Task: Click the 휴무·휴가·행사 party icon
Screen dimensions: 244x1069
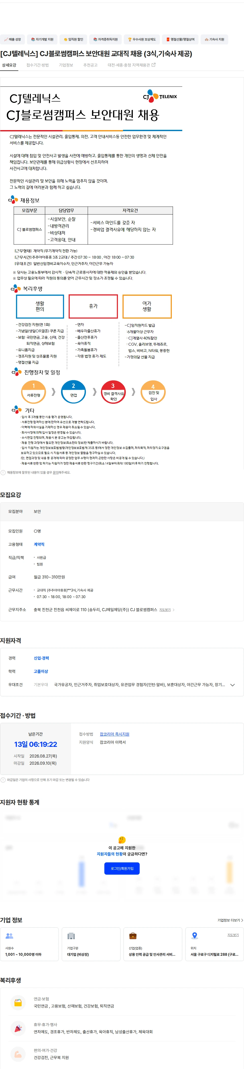Action: point(18,1028)
